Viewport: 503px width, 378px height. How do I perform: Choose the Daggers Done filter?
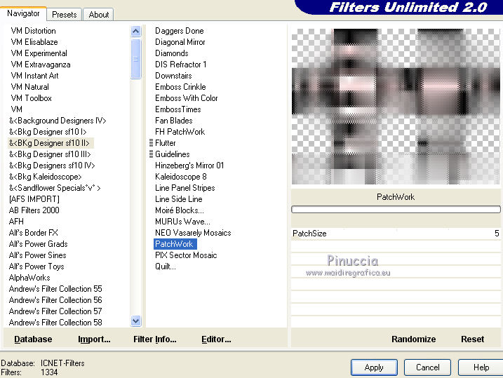coord(180,31)
